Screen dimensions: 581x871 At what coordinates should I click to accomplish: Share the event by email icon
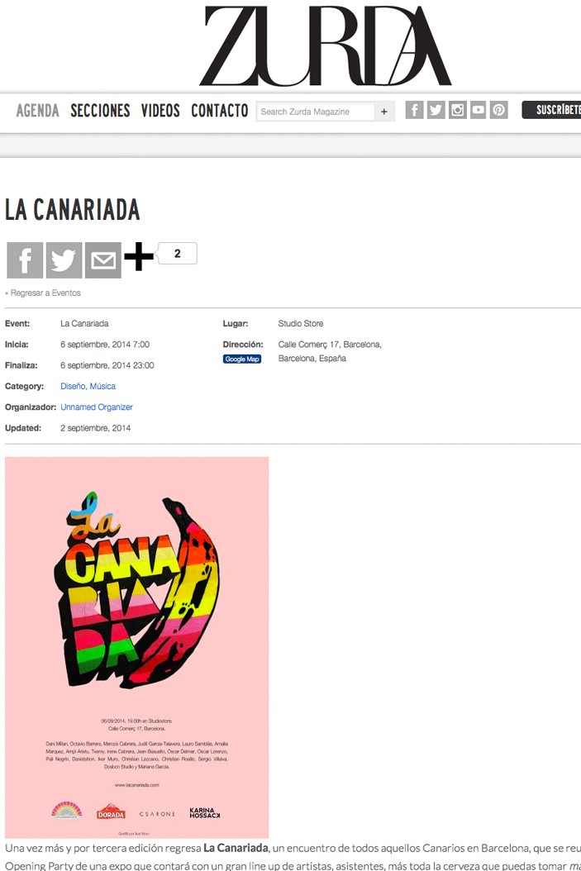pos(102,260)
